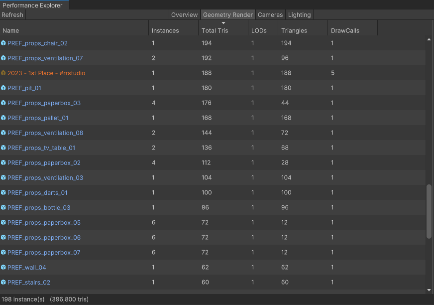The height and width of the screenshot is (305, 434).
Task: Click the orange icon next to 2023 - 1st Place
Action: pos(3,73)
